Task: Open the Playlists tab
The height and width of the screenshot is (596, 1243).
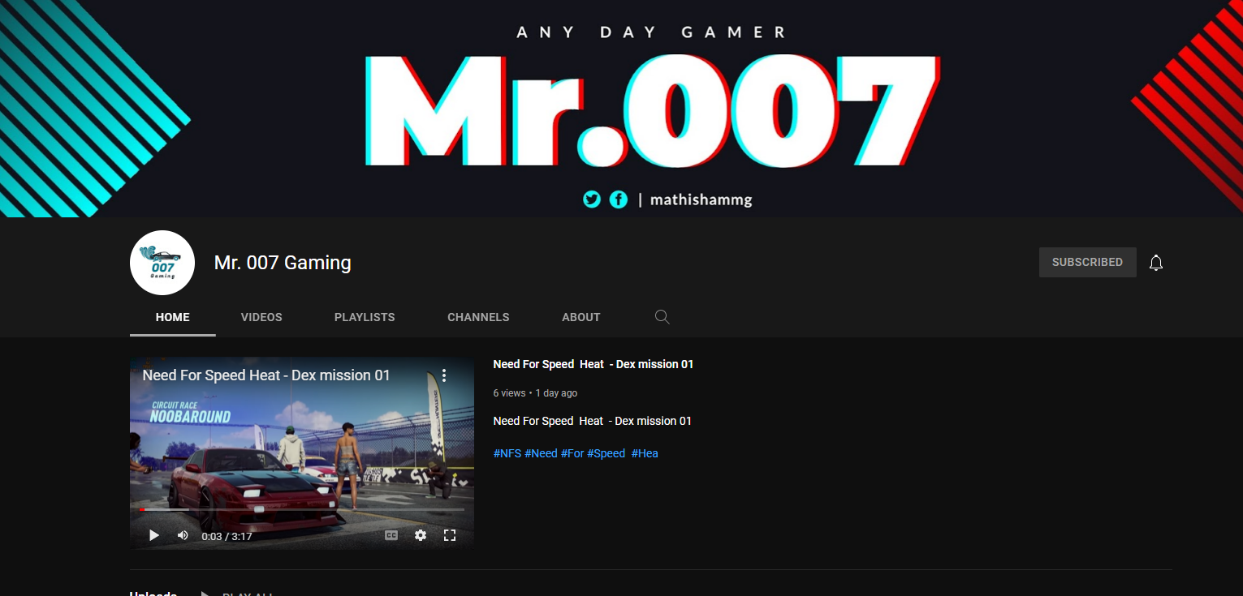Action: tap(365, 317)
